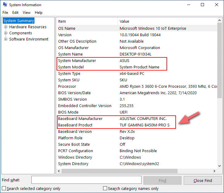Click into the Find what input field
The height and width of the screenshot is (193, 224).
[86, 180]
